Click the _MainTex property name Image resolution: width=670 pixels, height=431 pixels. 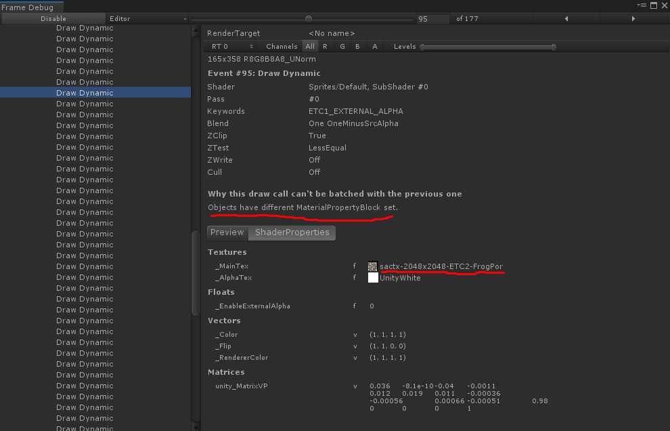tap(231, 266)
